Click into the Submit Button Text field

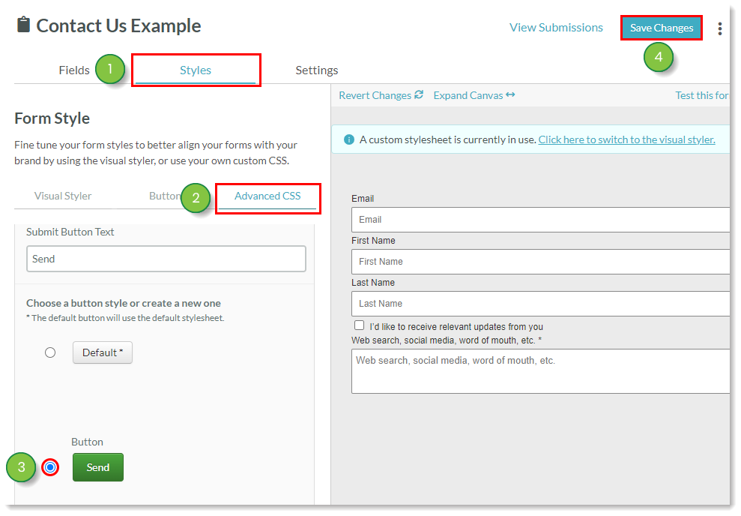coord(166,259)
